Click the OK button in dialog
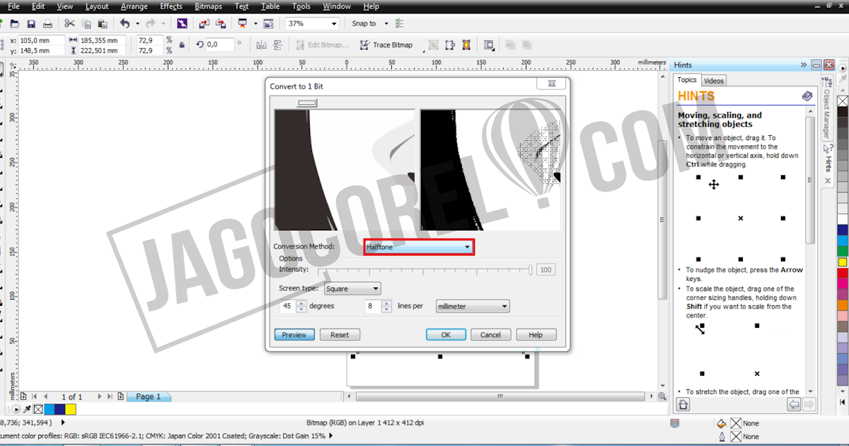The height and width of the screenshot is (446, 849). point(446,335)
